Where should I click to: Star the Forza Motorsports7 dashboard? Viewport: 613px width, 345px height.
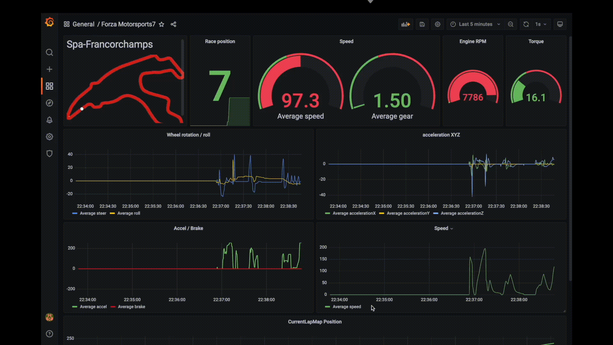pyautogui.click(x=162, y=24)
